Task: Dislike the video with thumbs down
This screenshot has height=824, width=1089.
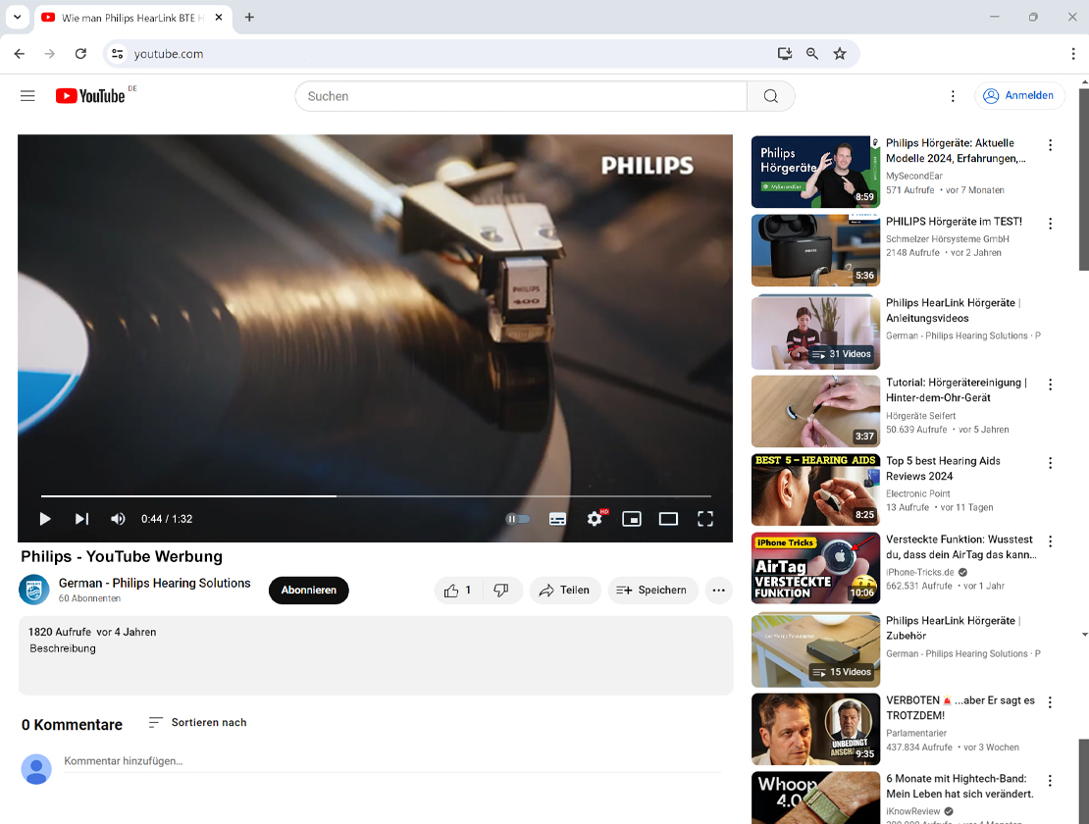Action: coord(501,591)
